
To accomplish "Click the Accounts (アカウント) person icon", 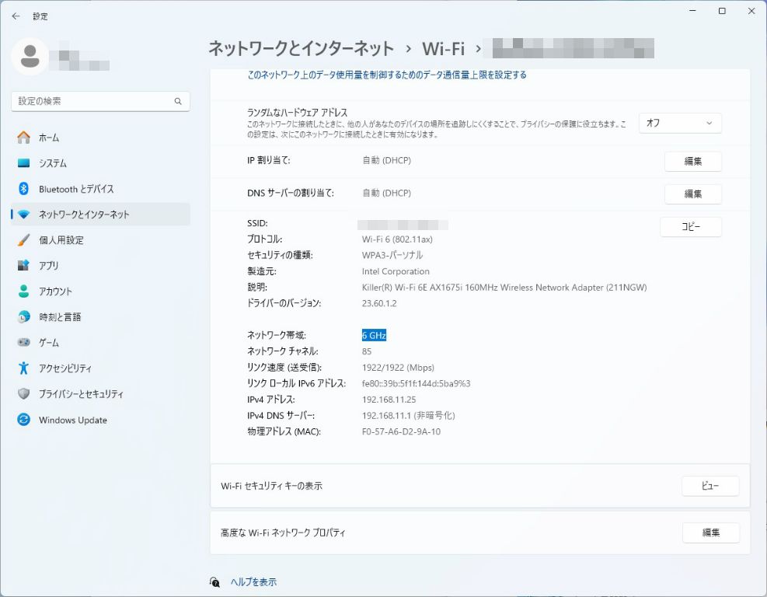I will 23,292.
